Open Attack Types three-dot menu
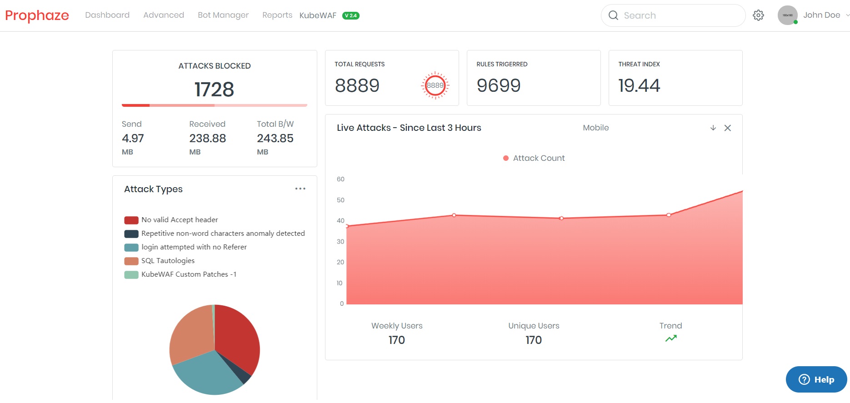Viewport: 850px width, 403px height. click(300, 189)
